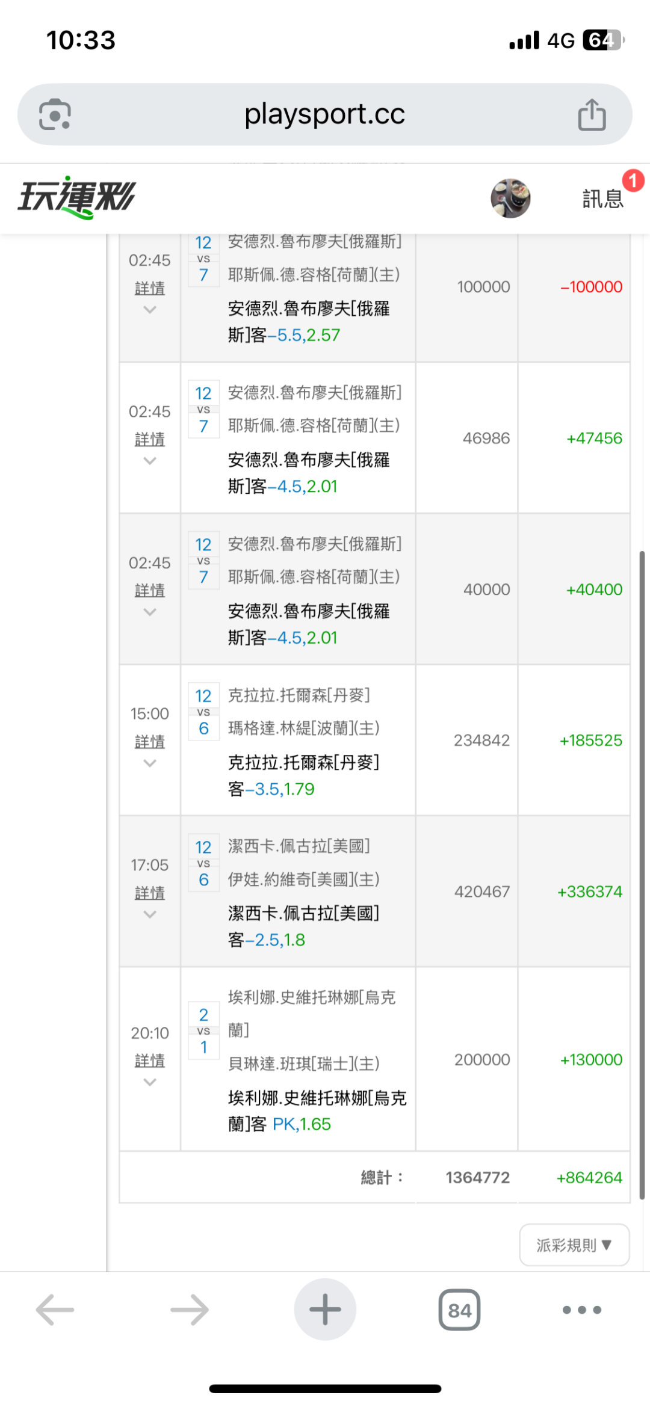Open the Playsport logo home page
The image size is (650, 1407).
click(77, 197)
